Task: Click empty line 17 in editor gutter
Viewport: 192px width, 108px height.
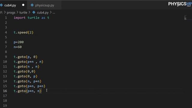Action: pos(5,96)
